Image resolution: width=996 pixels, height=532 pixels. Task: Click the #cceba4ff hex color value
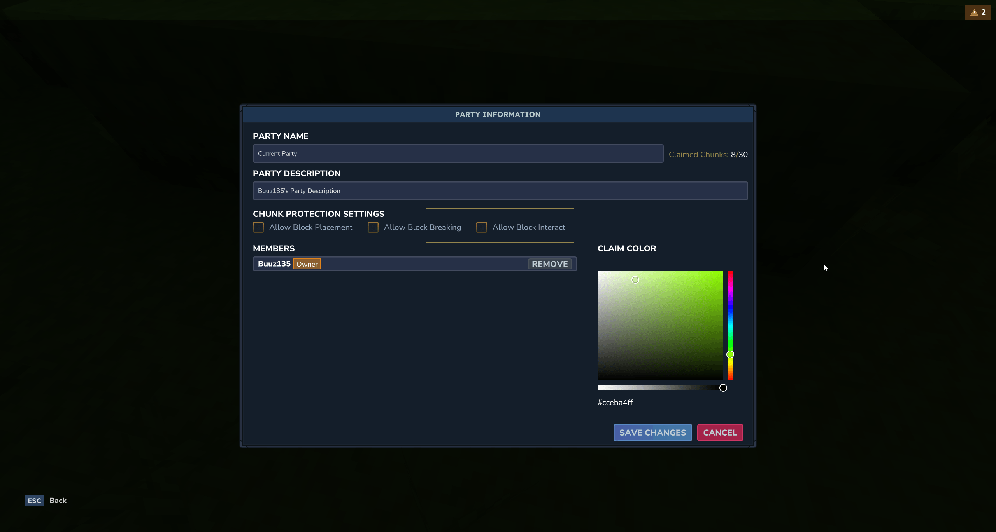pos(615,403)
